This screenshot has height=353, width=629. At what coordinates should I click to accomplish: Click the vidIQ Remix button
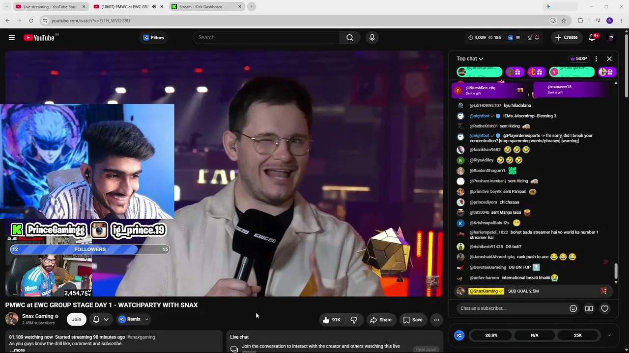130,319
